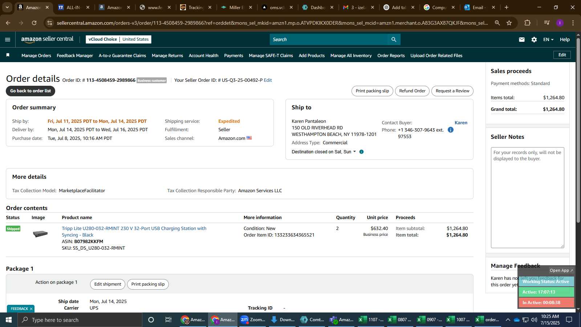Open Upload Order Related Files
Viewport: 581px width, 327px height.
coord(436,56)
